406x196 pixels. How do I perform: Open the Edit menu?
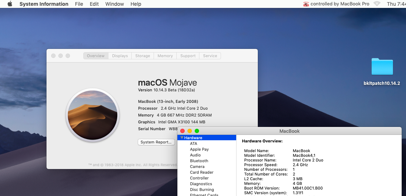(x=94, y=4)
